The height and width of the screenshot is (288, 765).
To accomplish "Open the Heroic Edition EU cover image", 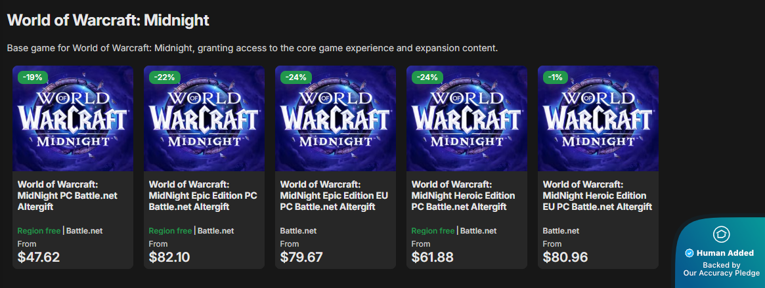I will point(598,119).
